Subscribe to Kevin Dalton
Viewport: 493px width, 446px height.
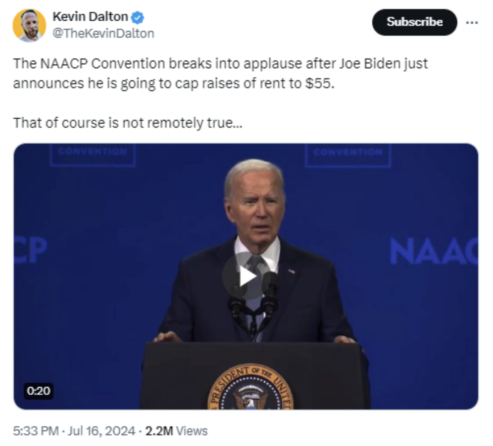414,22
